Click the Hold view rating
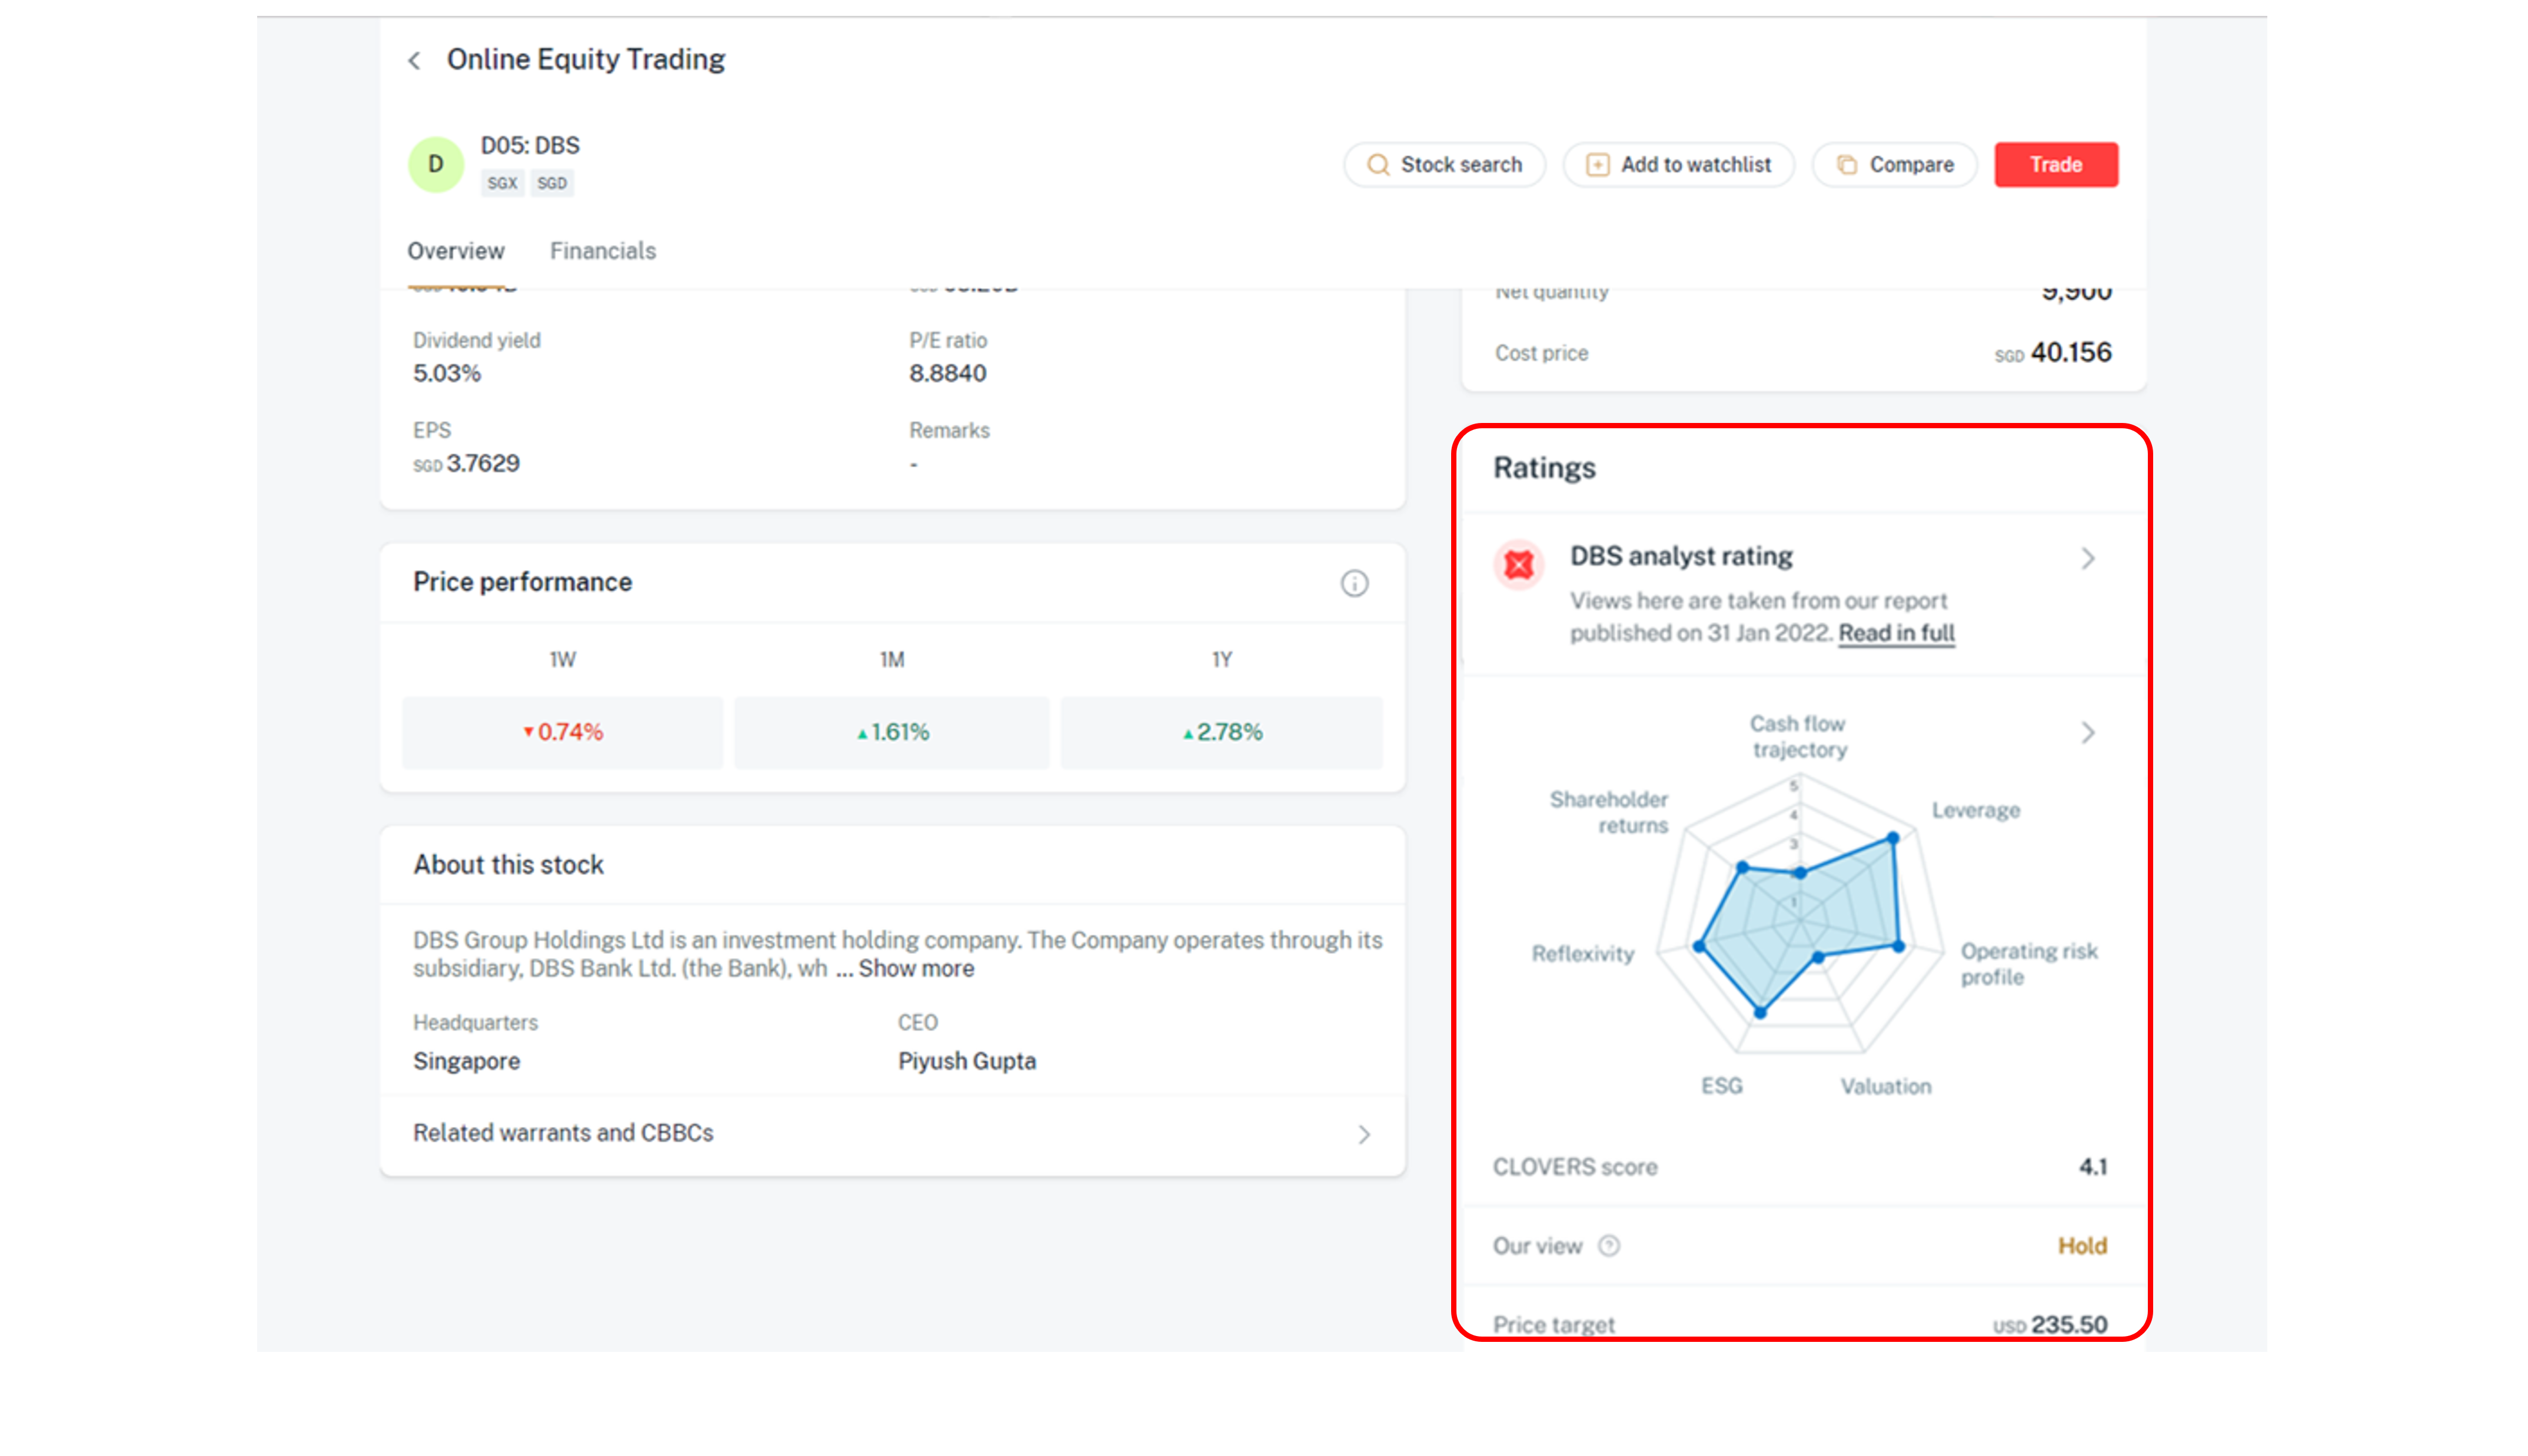The image size is (2528, 1456). pos(2082,1246)
